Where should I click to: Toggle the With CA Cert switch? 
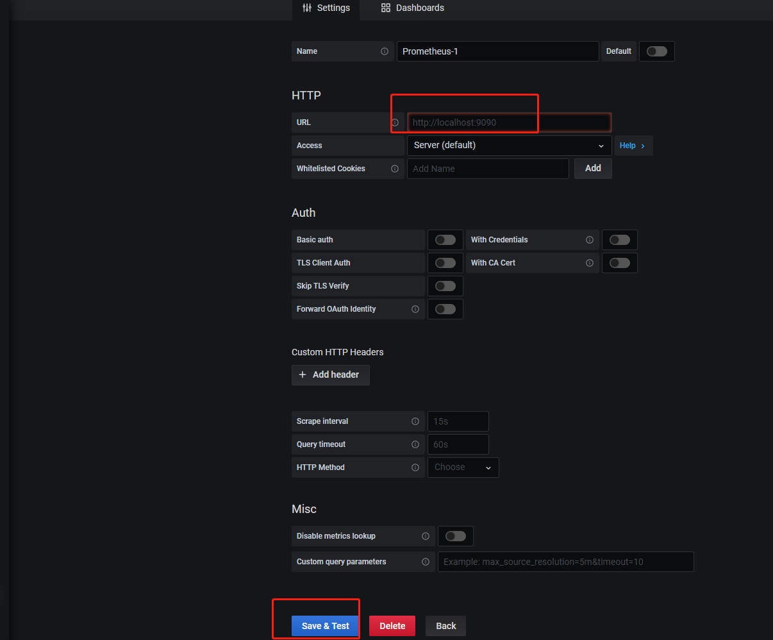(620, 263)
